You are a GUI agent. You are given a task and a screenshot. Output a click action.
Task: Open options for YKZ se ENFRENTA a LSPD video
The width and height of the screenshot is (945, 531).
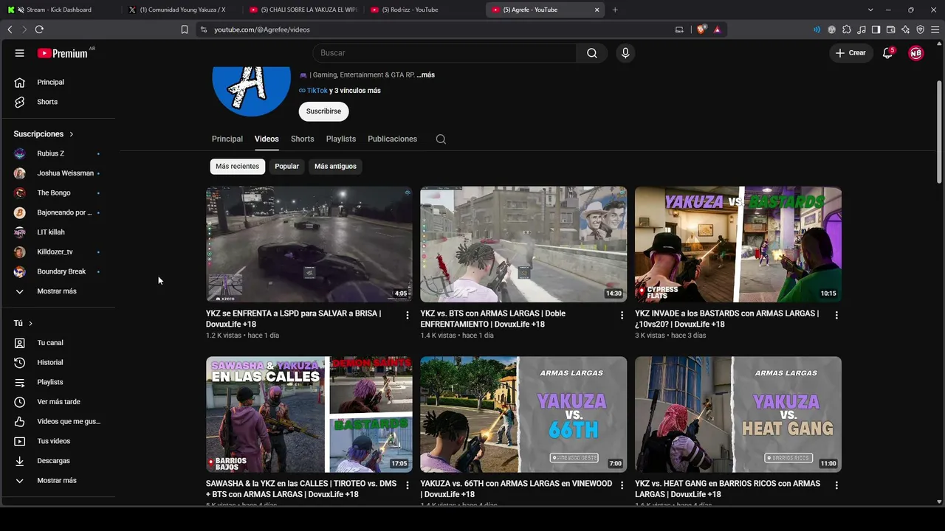[407, 315]
